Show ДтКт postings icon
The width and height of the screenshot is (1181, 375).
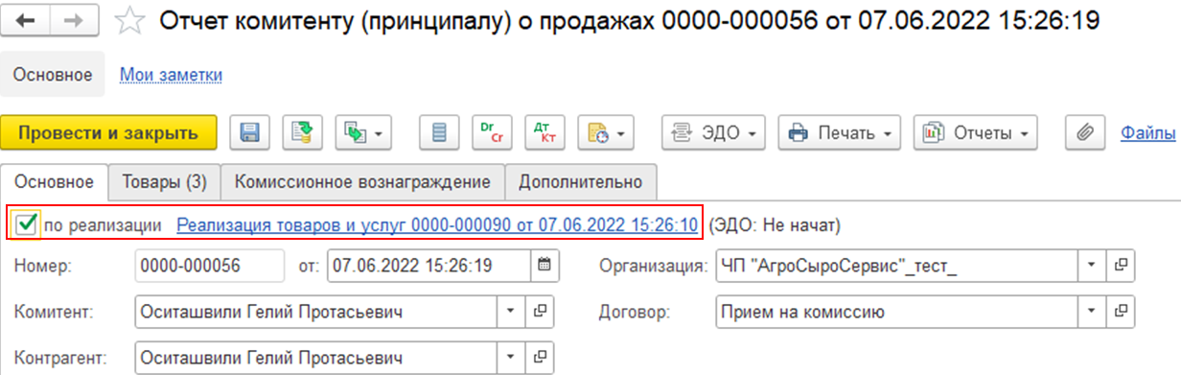(x=545, y=133)
